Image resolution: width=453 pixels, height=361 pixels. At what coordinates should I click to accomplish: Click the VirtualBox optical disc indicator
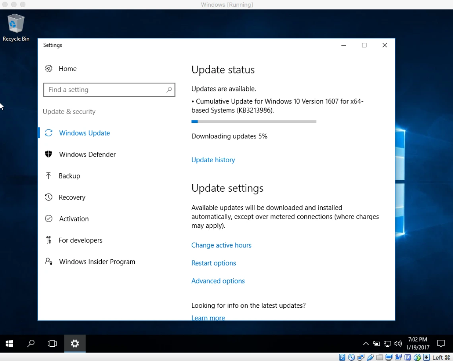[x=351, y=357]
